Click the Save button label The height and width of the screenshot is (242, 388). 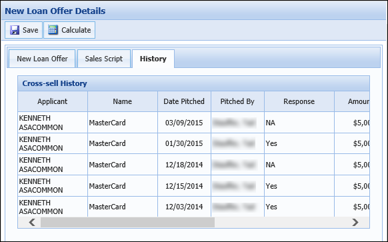(31, 30)
